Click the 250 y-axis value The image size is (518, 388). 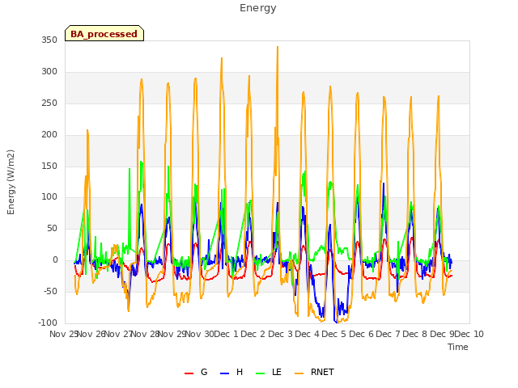(x=49, y=103)
